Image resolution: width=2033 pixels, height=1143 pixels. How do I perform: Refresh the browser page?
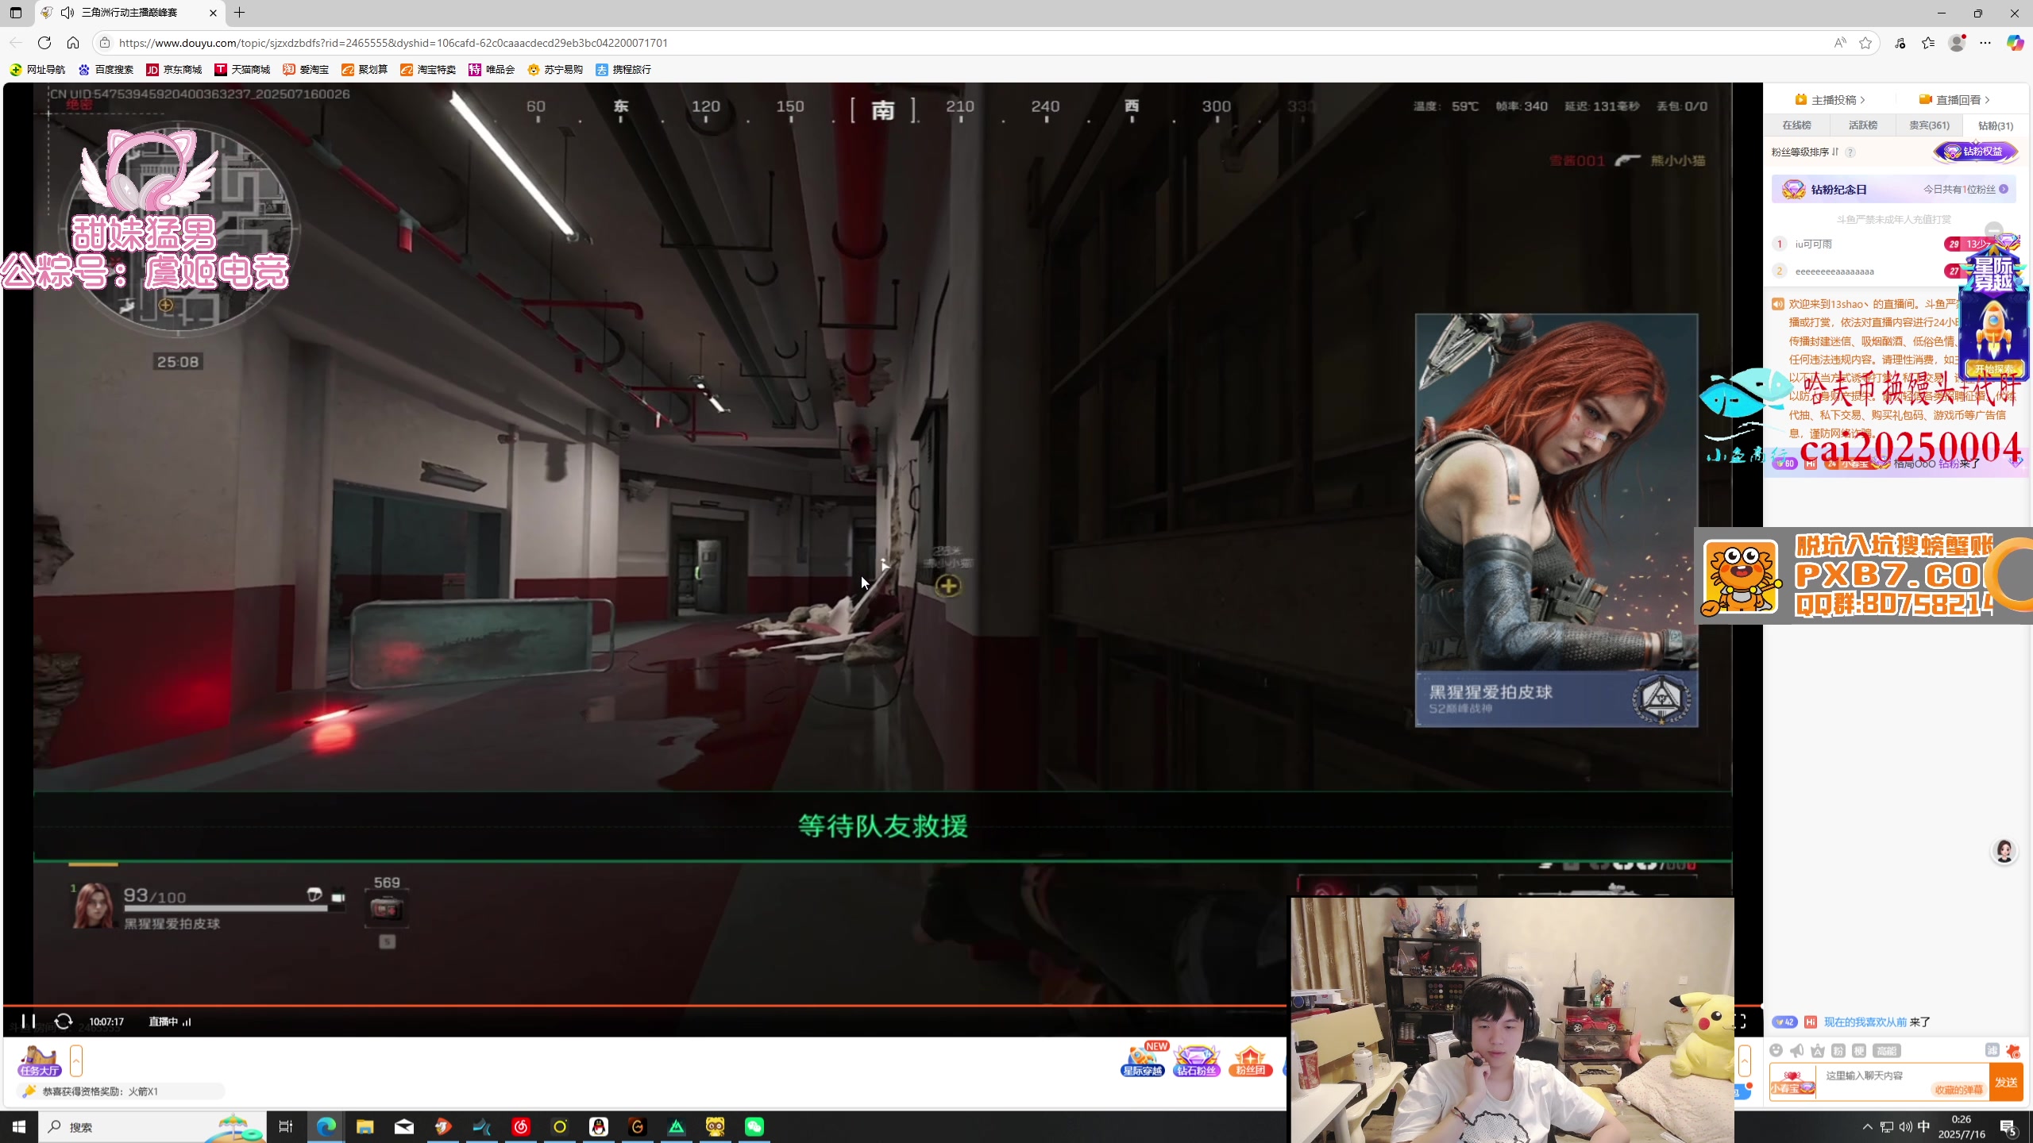tap(44, 43)
